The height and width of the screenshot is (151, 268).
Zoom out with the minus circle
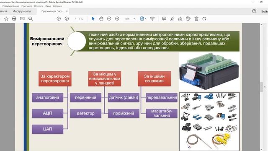pos(109,18)
